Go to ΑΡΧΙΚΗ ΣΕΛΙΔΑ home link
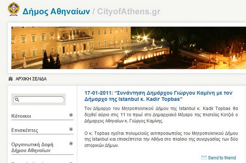 coord(31,79)
